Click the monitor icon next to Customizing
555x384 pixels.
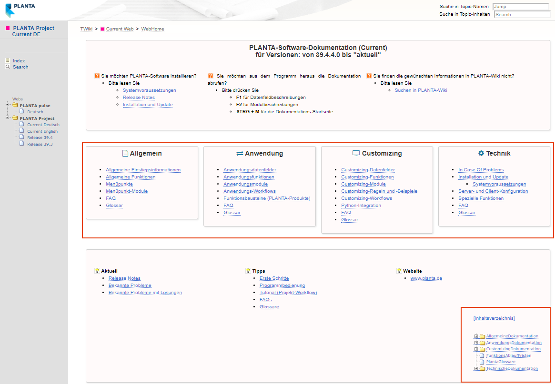pyautogui.click(x=355, y=153)
